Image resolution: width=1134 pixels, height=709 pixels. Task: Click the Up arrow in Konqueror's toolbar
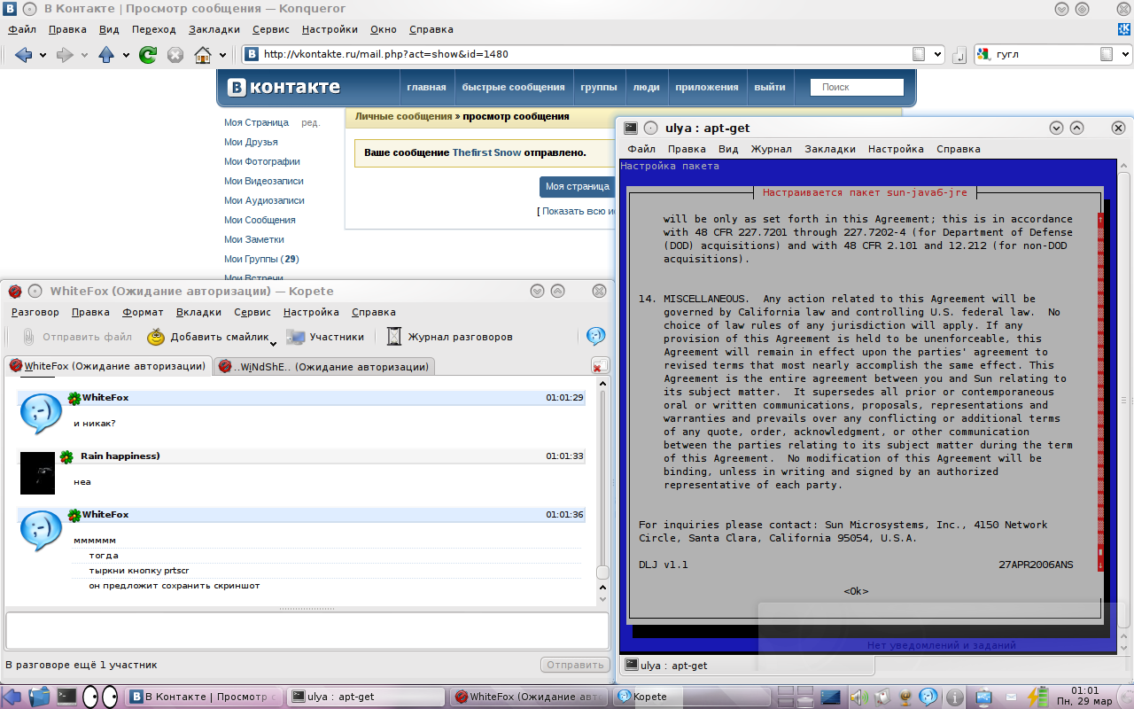(x=106, y=55)
